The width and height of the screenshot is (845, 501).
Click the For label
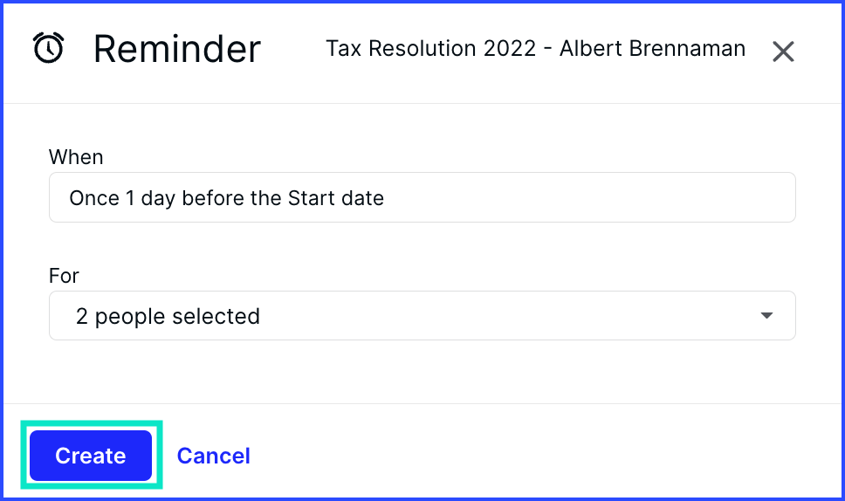coord(64,276)
